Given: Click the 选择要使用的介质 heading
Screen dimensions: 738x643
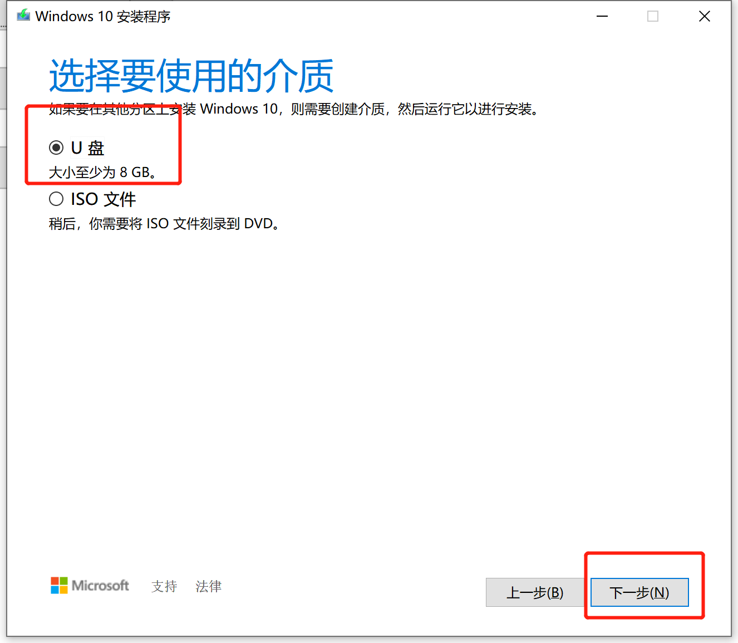Looking at the screenshot, I should click(191, 76).
